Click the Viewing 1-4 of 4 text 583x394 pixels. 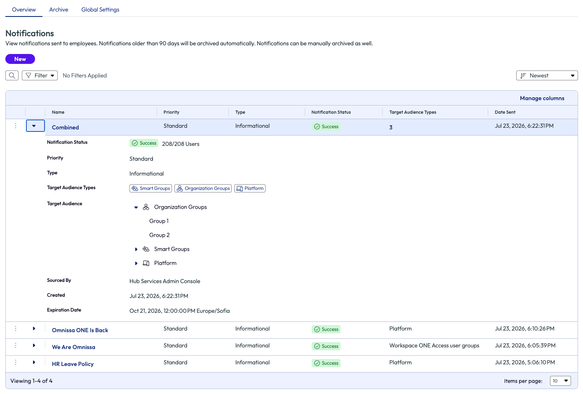click(x=31, y=381)
